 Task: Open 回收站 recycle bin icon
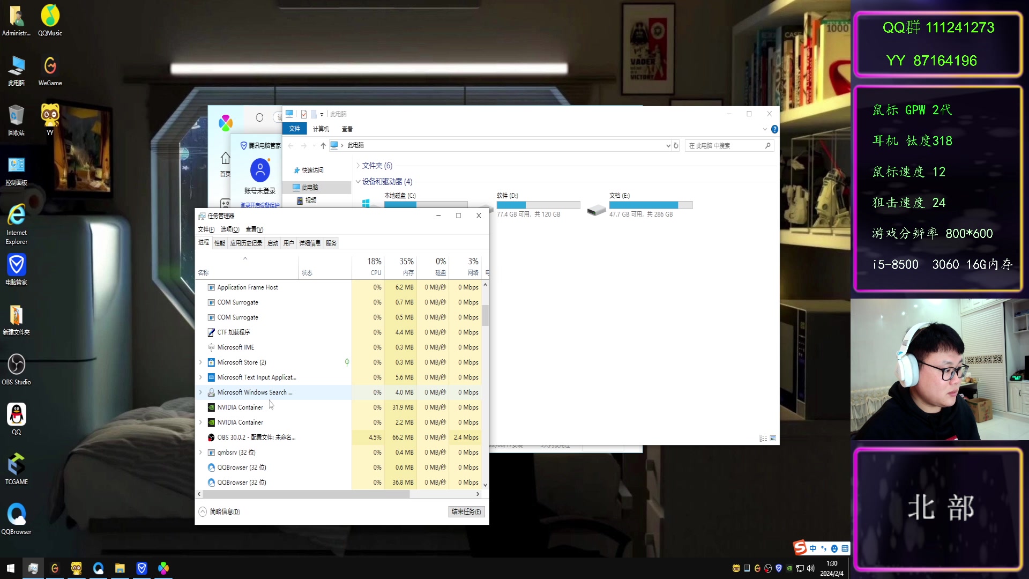pos(16,120)
